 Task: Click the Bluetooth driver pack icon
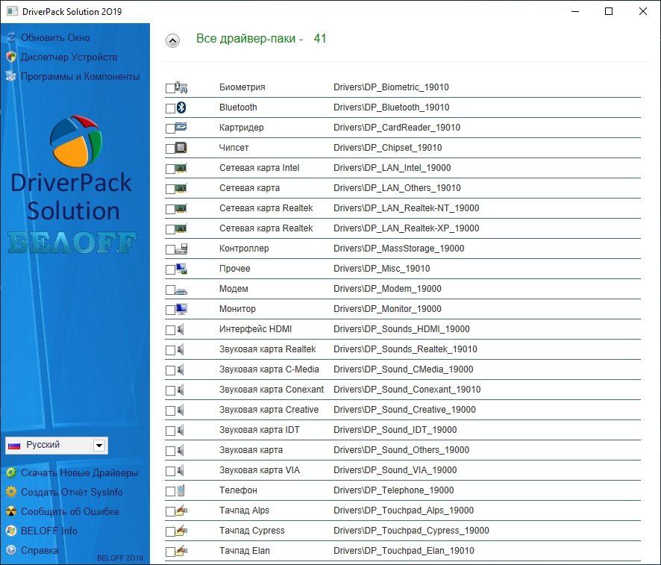(181, 107)
